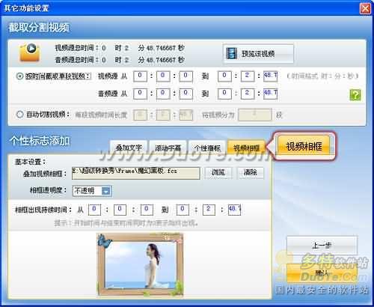
Task: Open the 视频相框 tab
Action: point(246,148)
